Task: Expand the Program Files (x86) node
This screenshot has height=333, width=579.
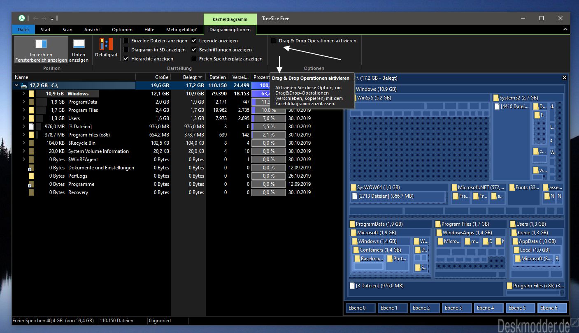Action: tap(24, 135)
